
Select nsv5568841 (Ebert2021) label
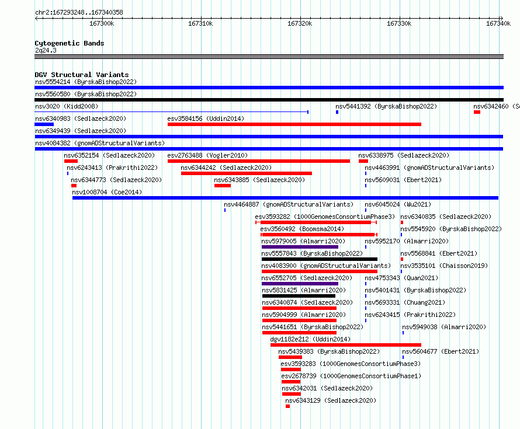pyautogui.click(x=439, y=253)
